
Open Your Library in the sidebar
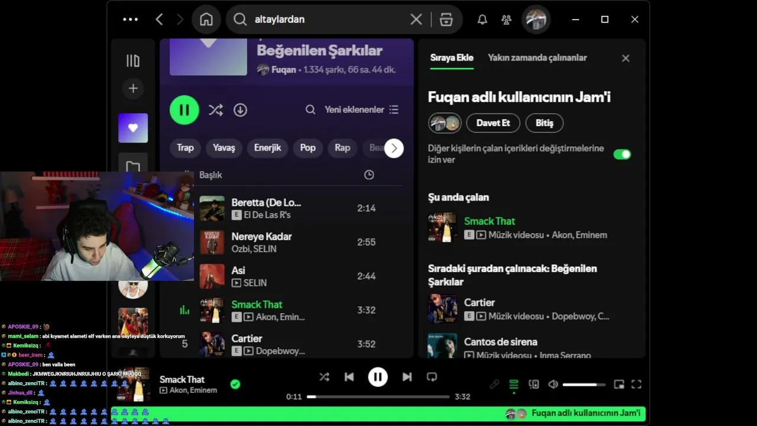tap(133, 60)
